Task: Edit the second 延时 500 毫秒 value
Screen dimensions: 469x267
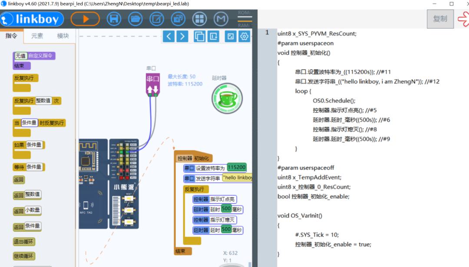Action: click(226, 229)
